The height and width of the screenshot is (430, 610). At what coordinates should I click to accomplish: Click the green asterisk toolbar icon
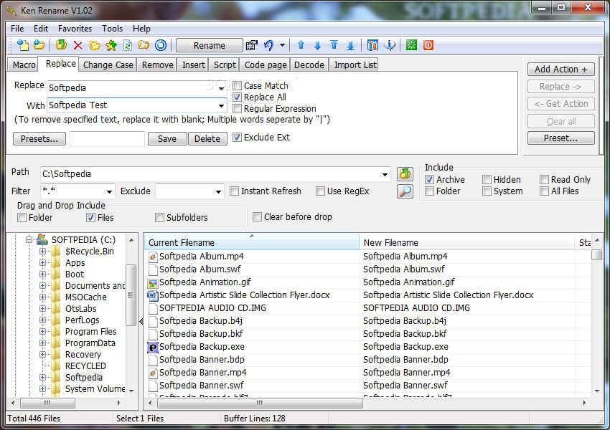[411, 45]
